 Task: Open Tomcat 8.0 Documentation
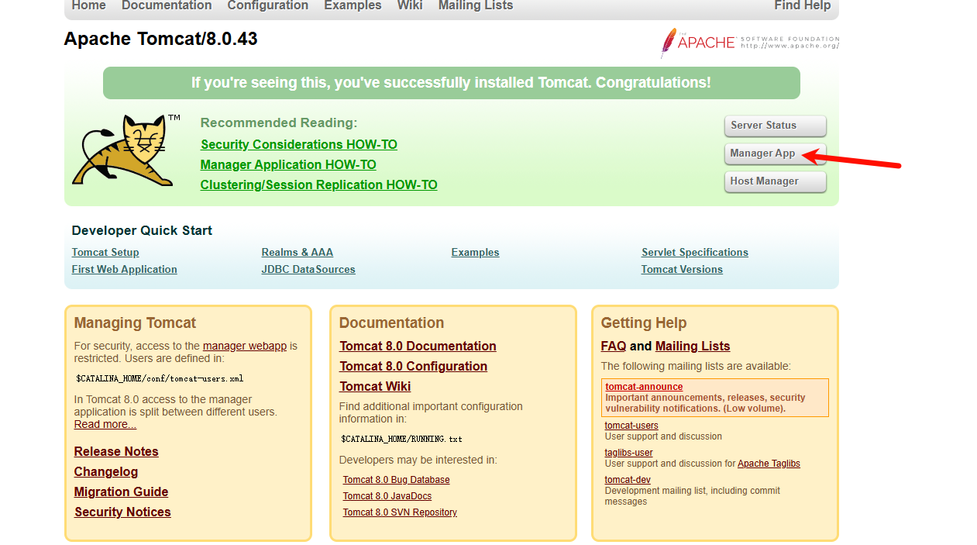[418, 346]
